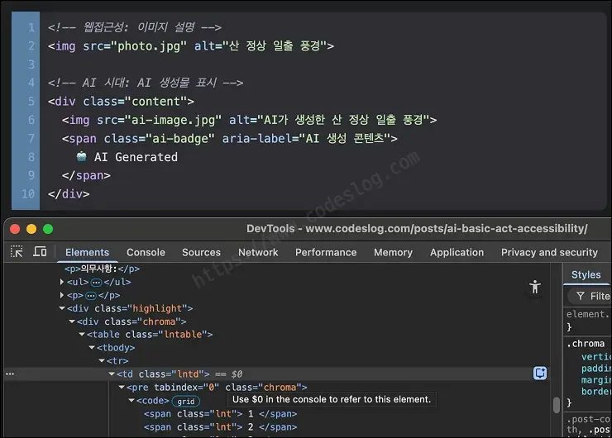Collapse the div class highlight node
612x438 pixels.
tap(62, 308)
